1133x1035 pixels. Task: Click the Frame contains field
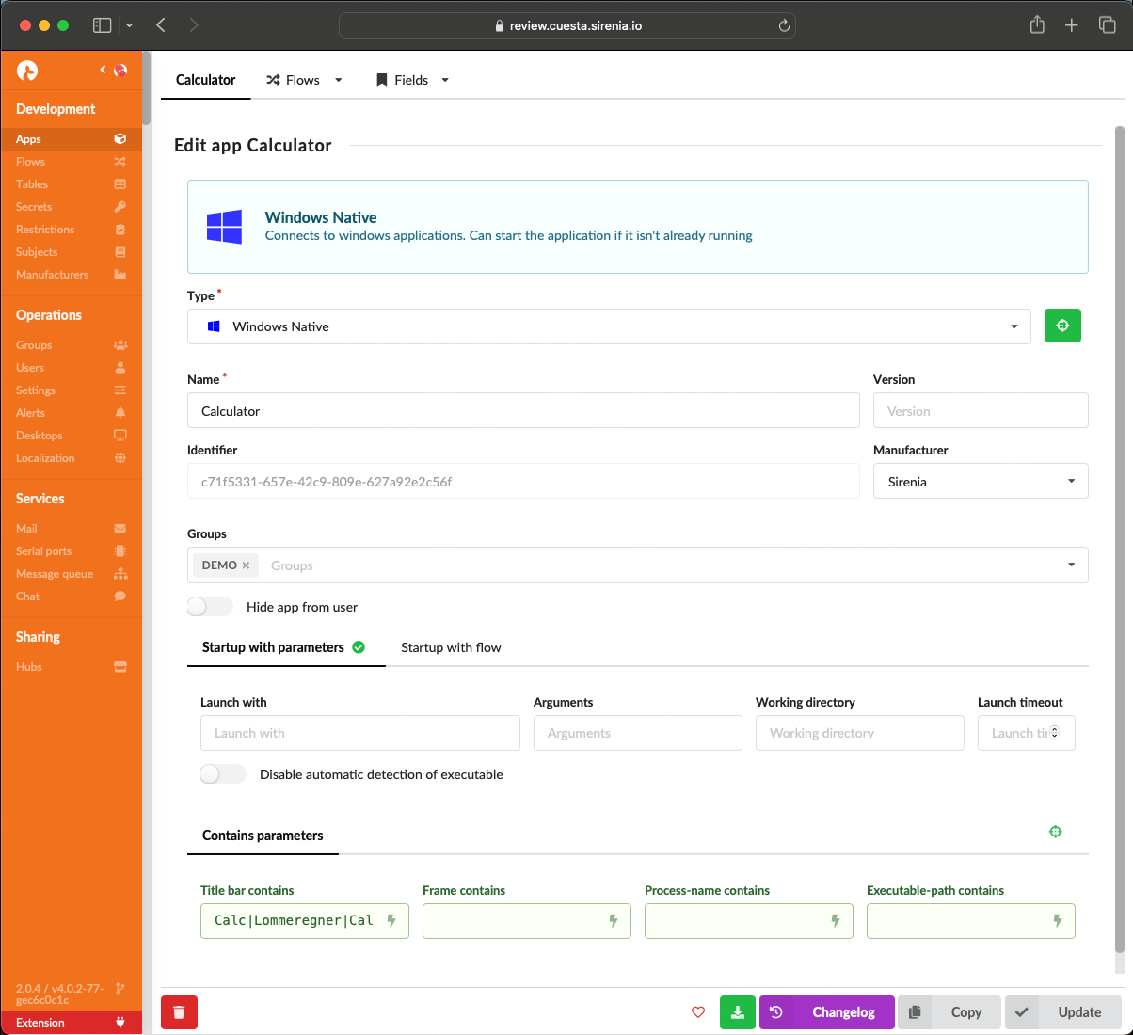pos(527,921)
